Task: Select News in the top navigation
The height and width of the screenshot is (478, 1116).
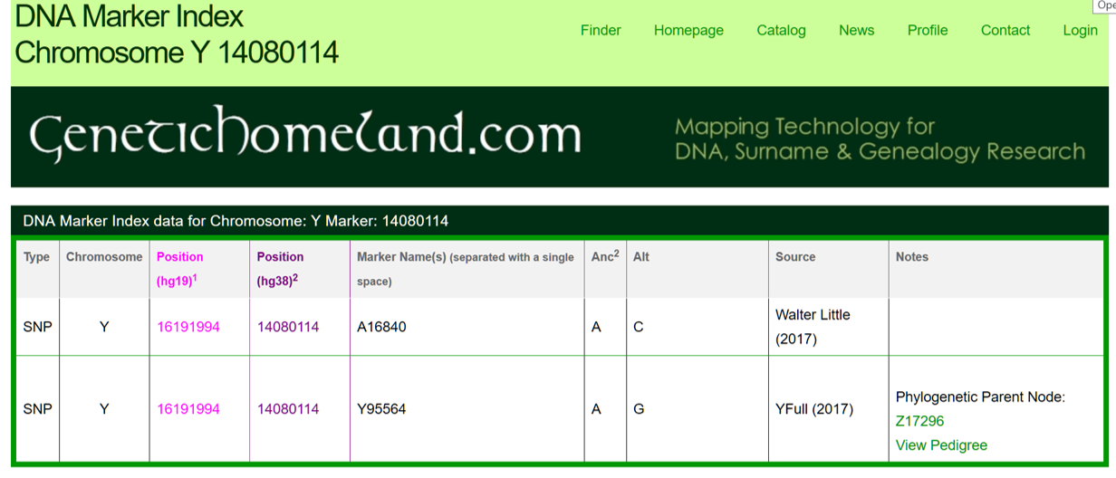Action: point(856,31)
